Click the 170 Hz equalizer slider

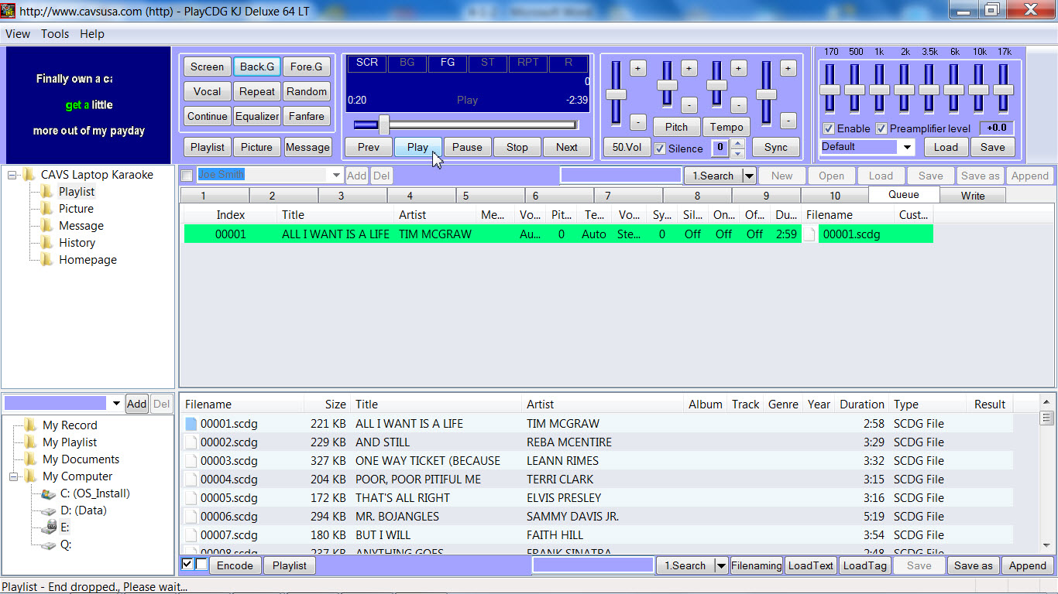pos(830,90)
